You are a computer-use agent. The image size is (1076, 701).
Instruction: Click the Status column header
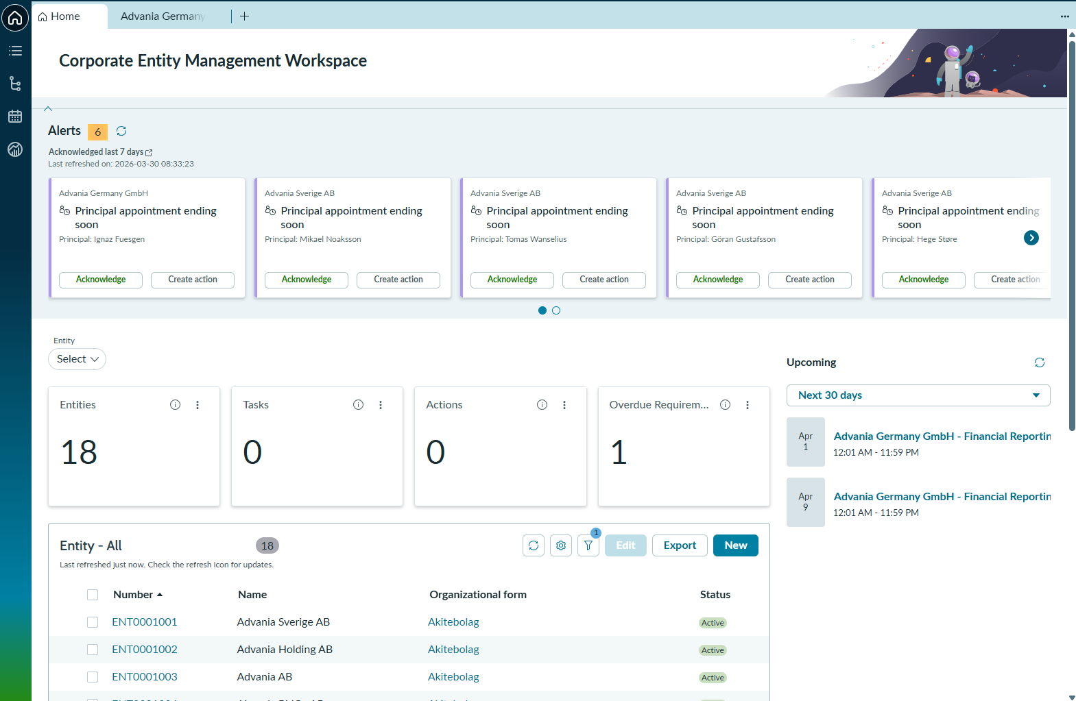pos(715,595)
